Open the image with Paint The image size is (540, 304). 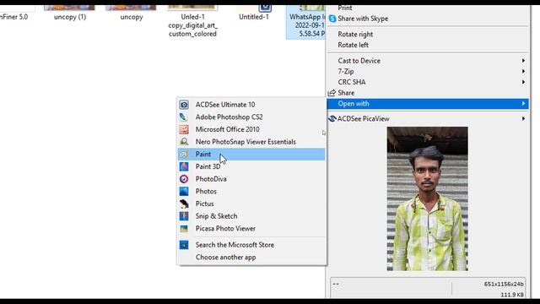[251, 154]
